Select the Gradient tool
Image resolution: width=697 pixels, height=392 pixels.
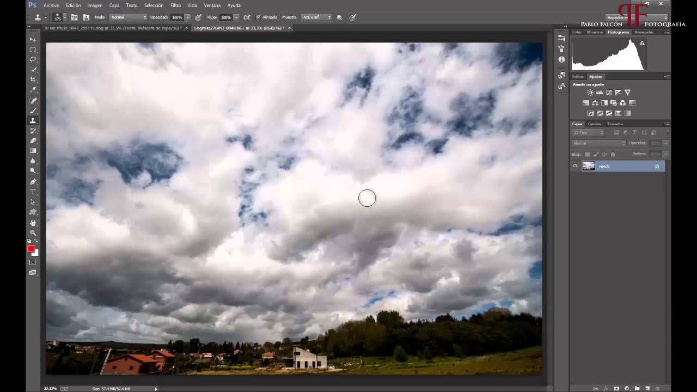pos(33,151)
